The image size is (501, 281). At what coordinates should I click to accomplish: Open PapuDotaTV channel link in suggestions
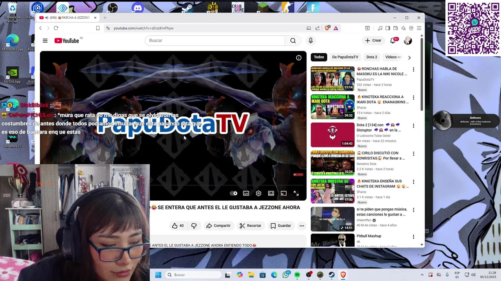click(365, 80)
